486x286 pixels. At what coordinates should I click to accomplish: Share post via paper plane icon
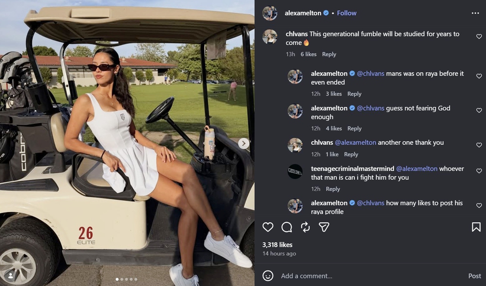coord(324,227)
